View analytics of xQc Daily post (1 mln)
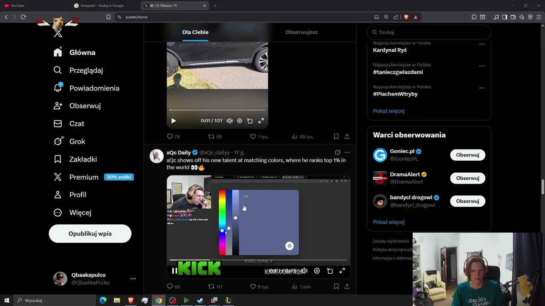This screenshot has width=545, height=306. pos(295,286)
